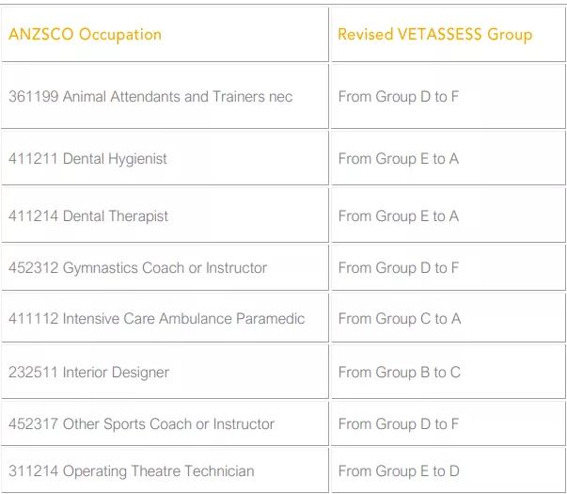Click the Other Sports Coach or Instructor cell
This screenshot has width=567, height=494.
(141, 424)
